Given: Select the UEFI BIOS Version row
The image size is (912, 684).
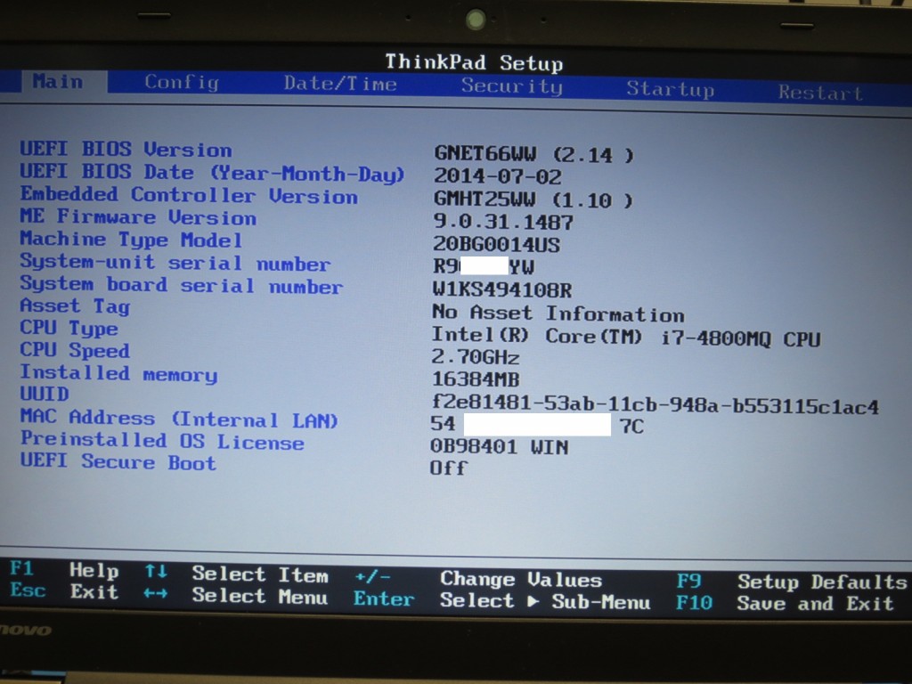Looking at the screenshot, I should click(126, 150).
